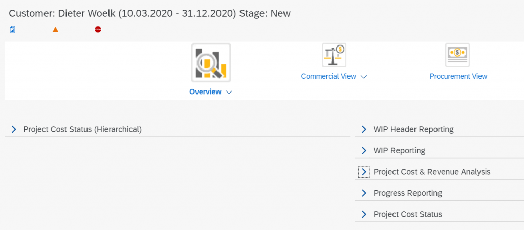Expand the WIP Reporting chevron

tap(364, 151)
